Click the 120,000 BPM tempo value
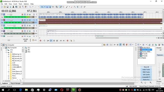 click(x=25, y=39)
